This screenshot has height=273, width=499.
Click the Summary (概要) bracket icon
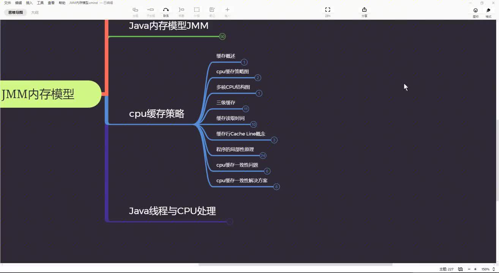(181, 10)
